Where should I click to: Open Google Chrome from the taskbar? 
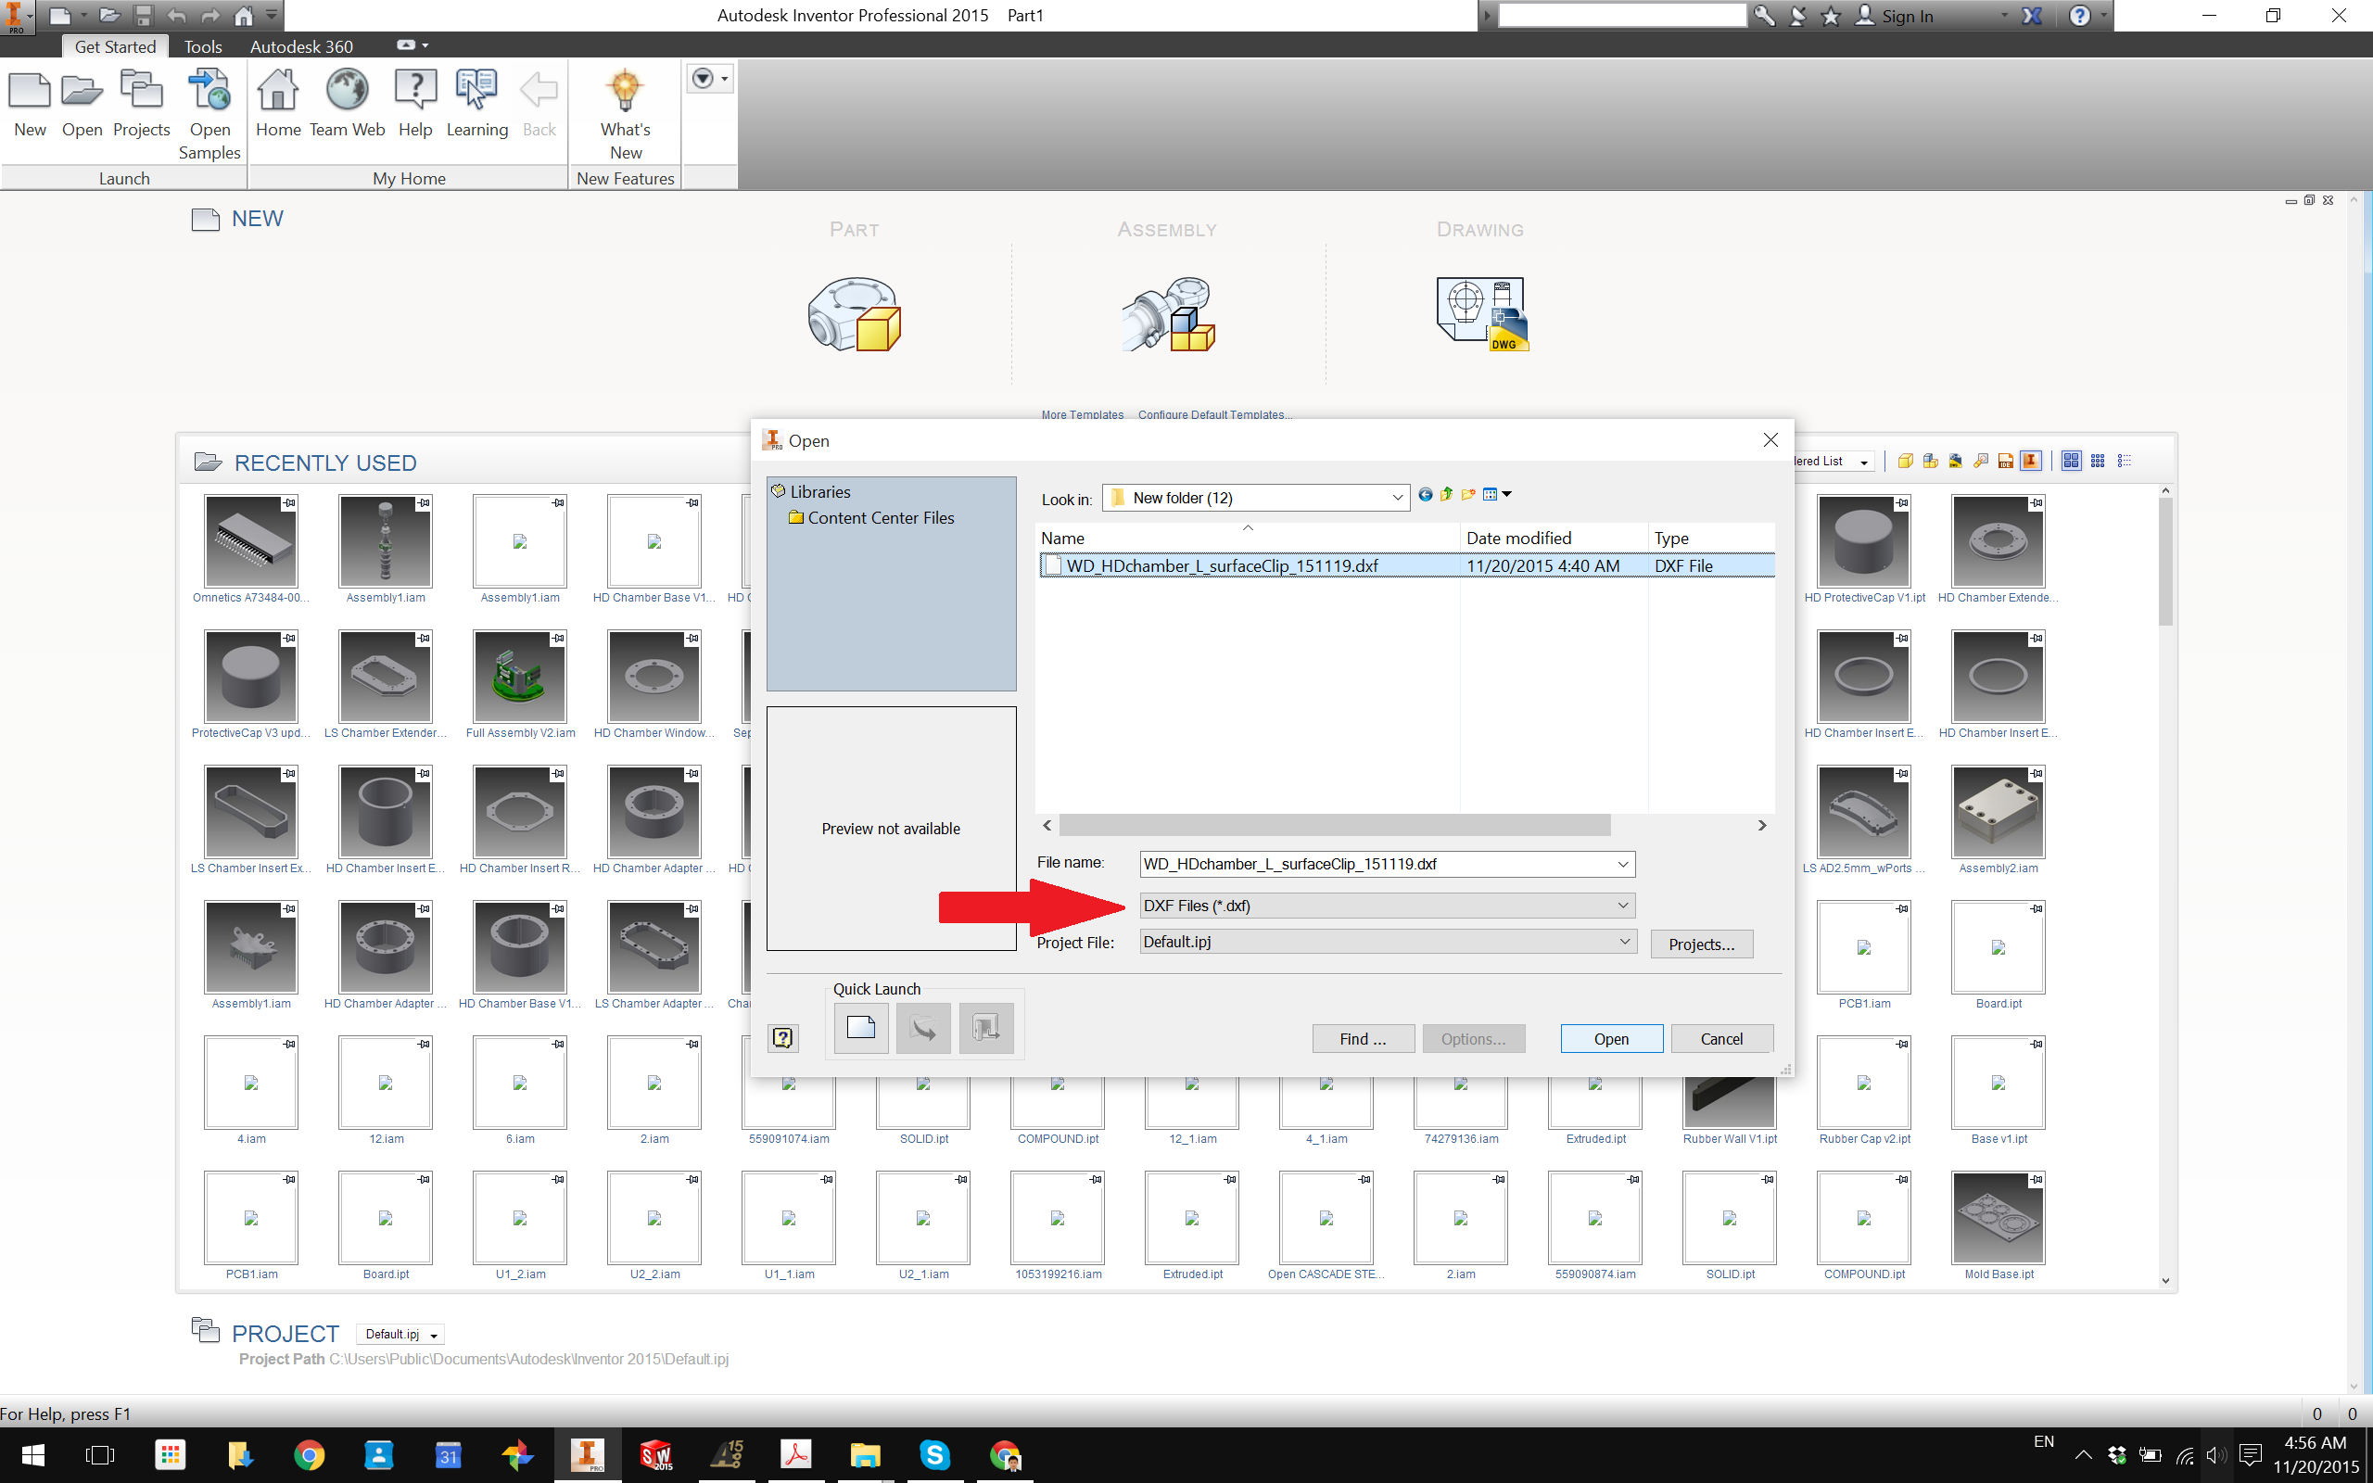309,1455
